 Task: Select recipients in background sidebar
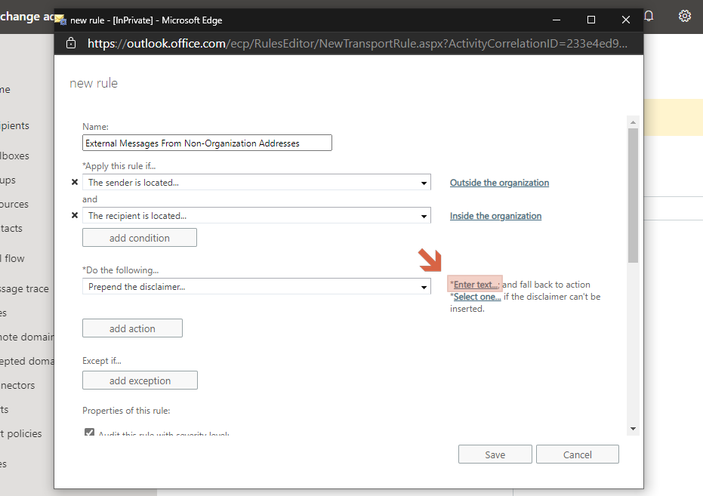15,125
